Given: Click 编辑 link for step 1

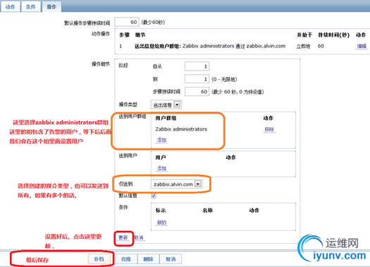Looking at the screenshot, I should coord(362,46).
